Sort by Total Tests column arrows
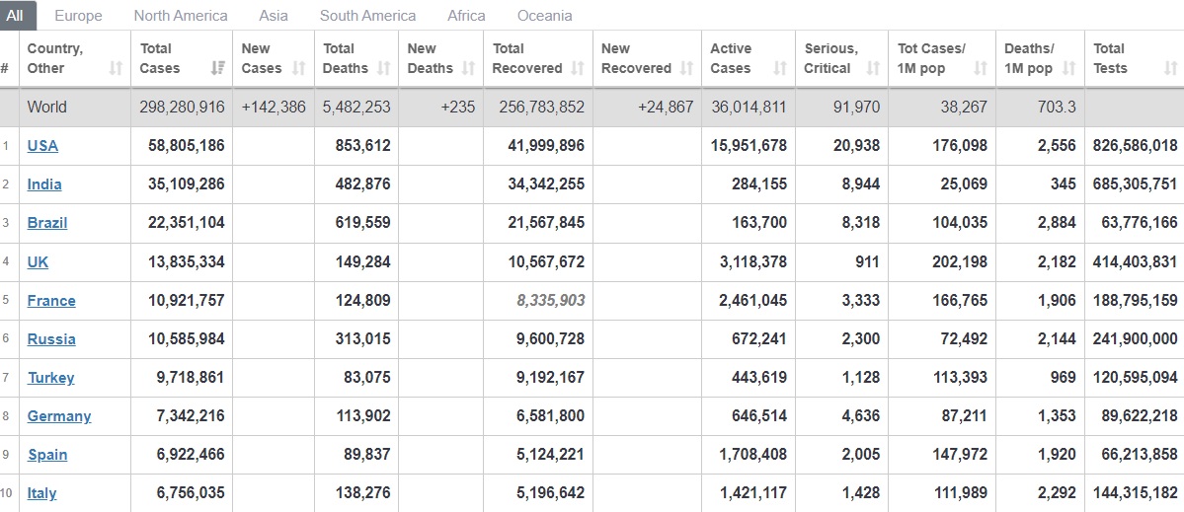The width and height of the screenshot is (1184, 512). tap(1170, 69)
